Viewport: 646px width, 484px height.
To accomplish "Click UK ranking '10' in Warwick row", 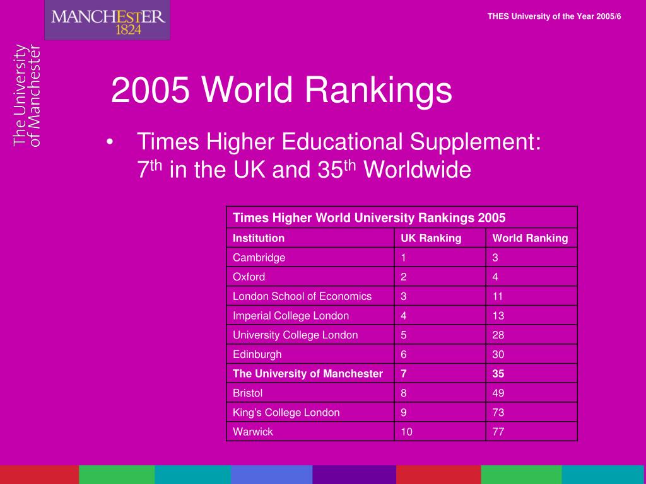I will pyautogui.click(x=406, y=432).
